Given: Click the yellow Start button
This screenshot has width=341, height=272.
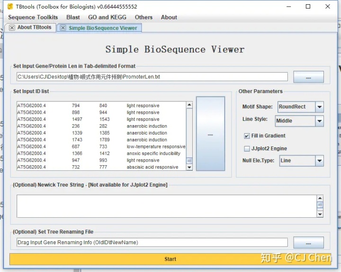Looking at the screenshot, I should point(170,259).
